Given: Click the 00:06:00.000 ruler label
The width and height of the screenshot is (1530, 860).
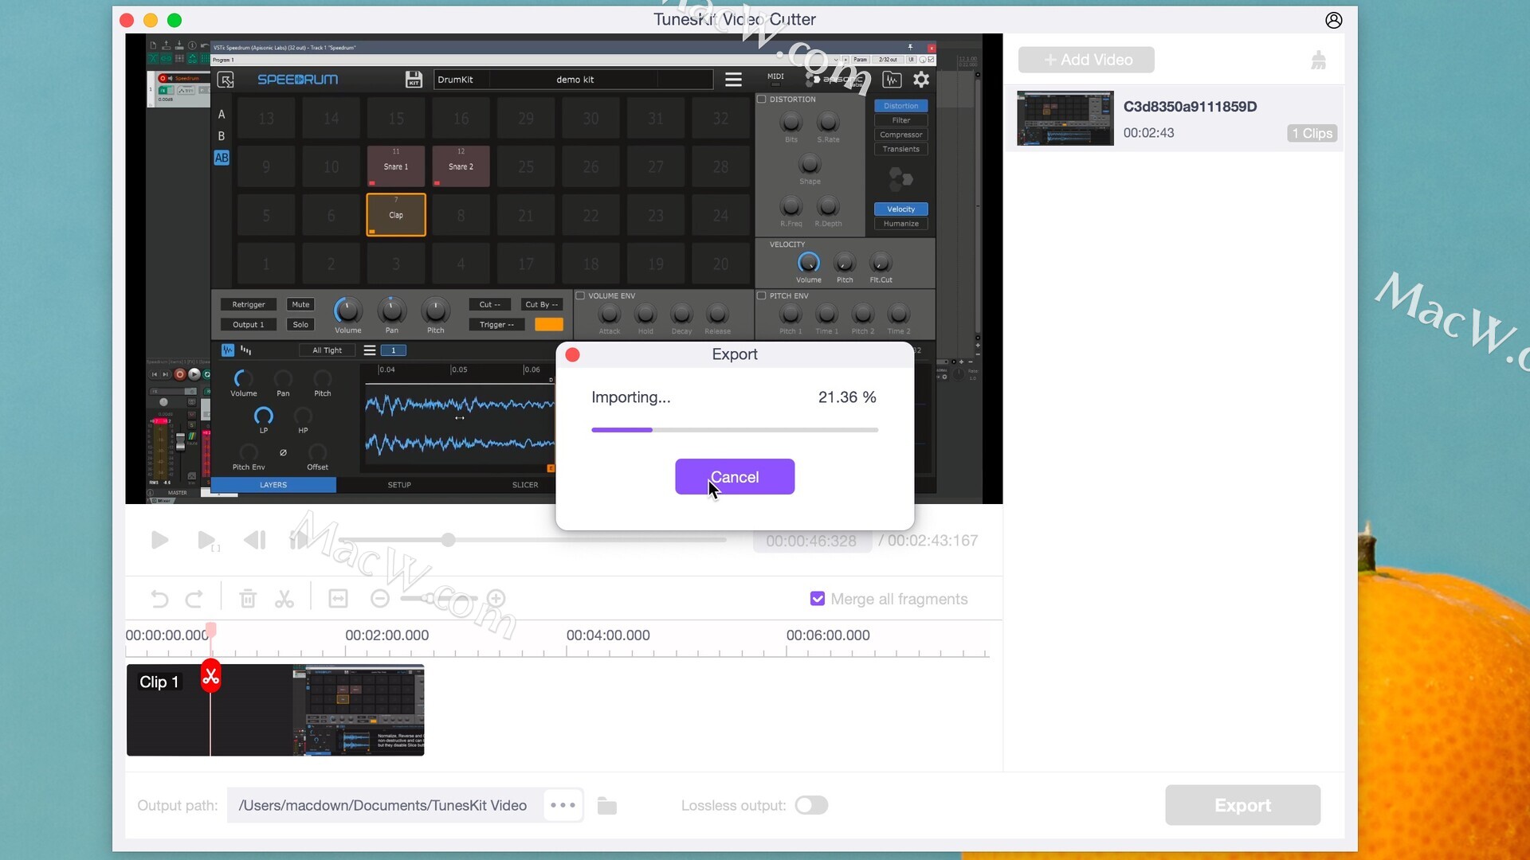Looking at the screenshot, I should [828, 635].
